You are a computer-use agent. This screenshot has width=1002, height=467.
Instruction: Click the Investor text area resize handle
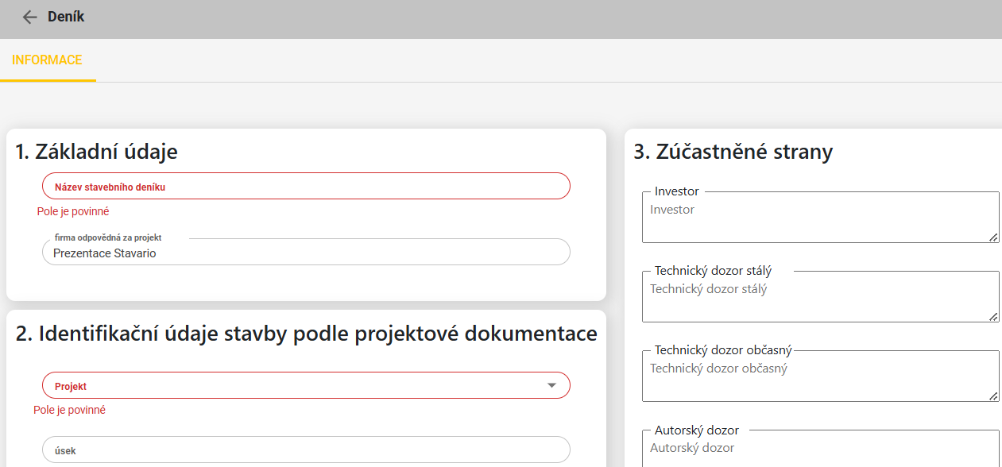[993, 237]
